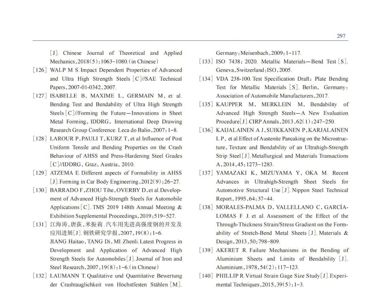Select reference number [131]
Viewport: 381px width, 301px height.
coord(40,225)
